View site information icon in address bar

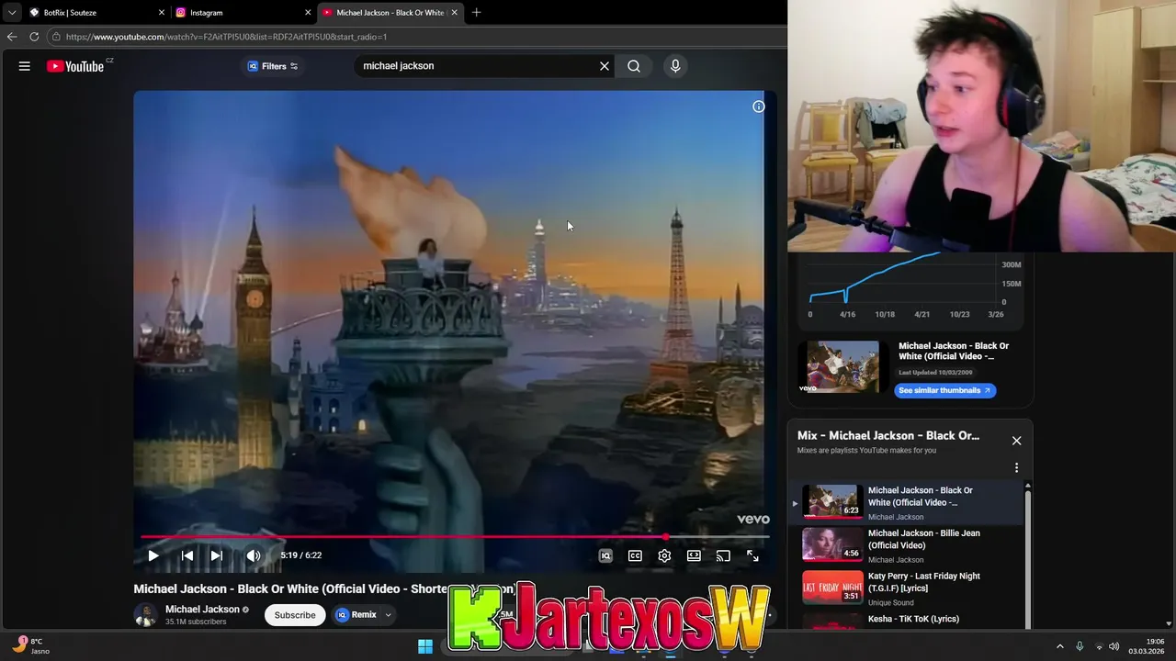point(56,37)
